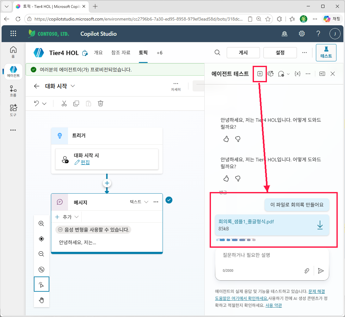Send the message with arrow icon
The width and height of the screenshot is (345, 317).
(x=321, y=271)
